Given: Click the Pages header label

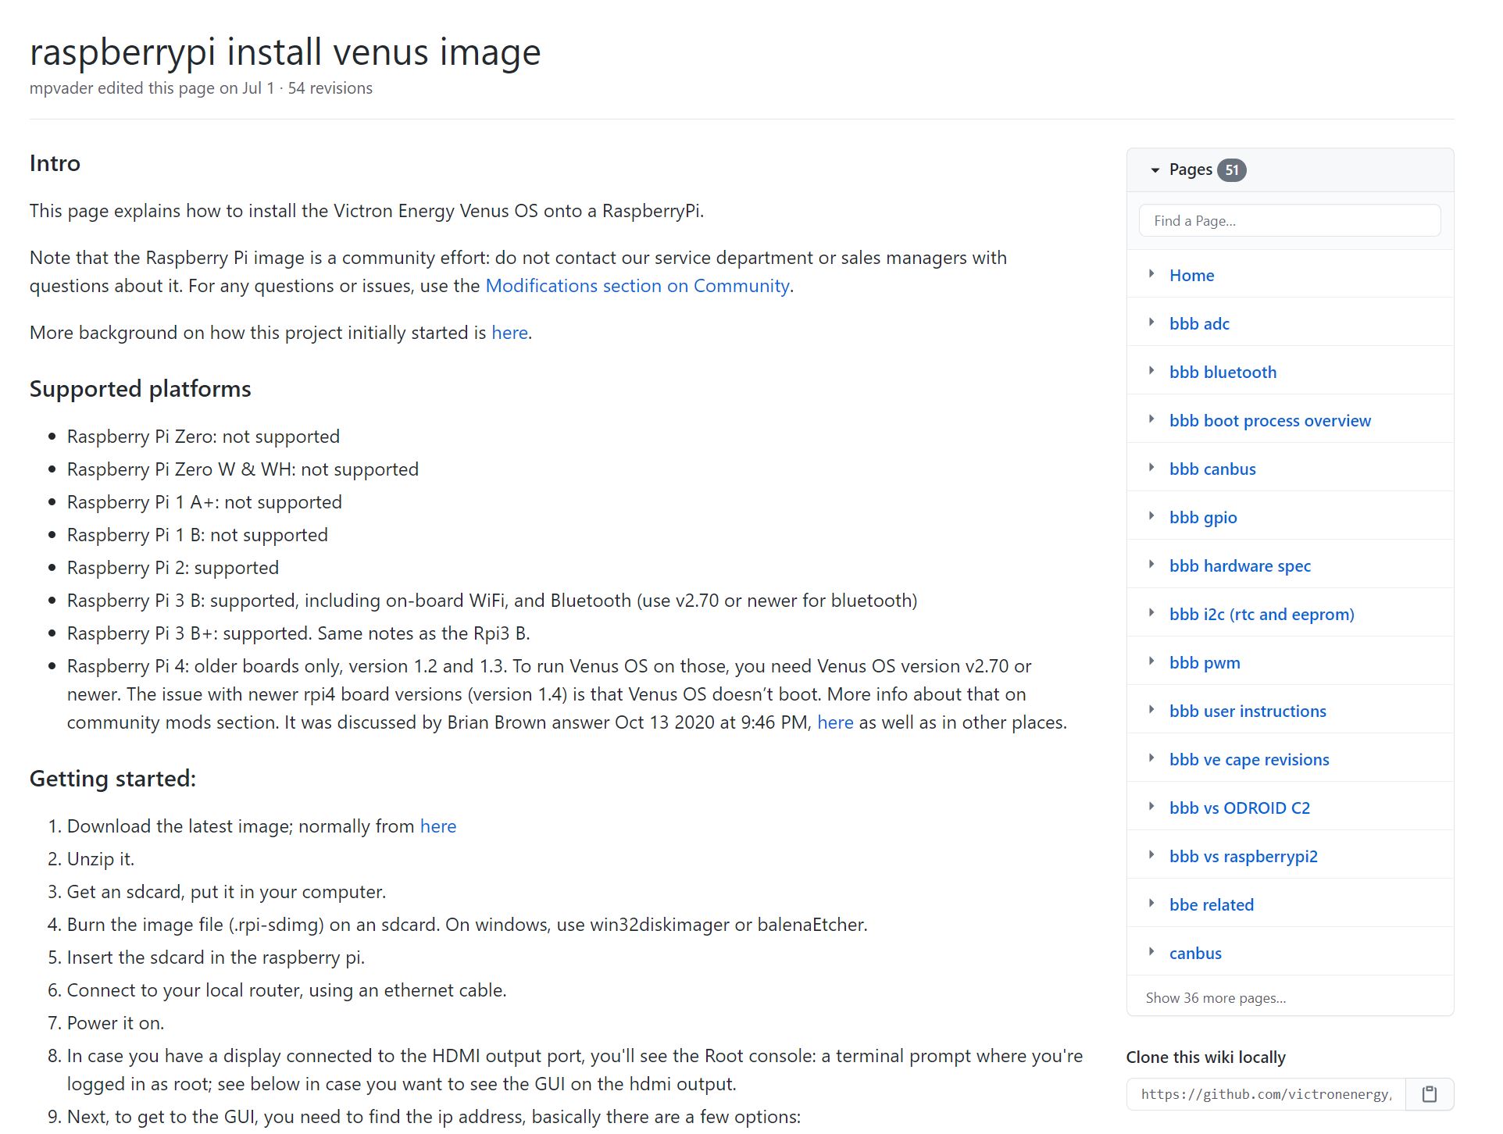Looking at the screenshot, I should 1191,169.
